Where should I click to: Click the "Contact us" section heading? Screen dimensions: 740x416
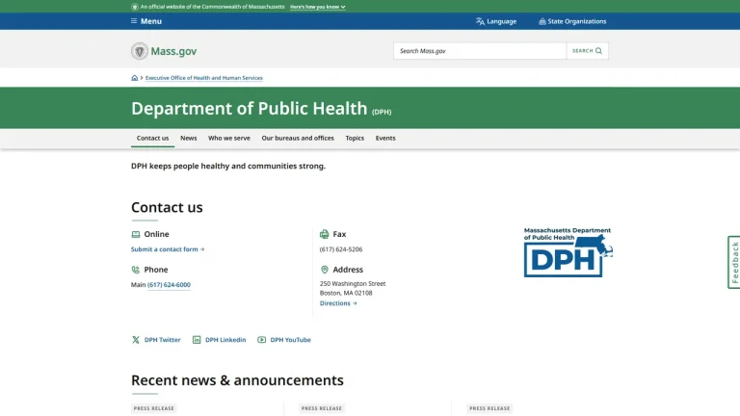tap(167, 207)
